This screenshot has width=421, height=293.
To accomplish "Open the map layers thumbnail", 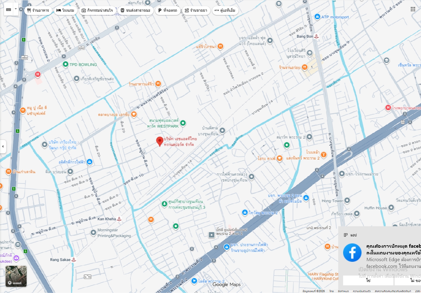I will (x=16, y=276).
